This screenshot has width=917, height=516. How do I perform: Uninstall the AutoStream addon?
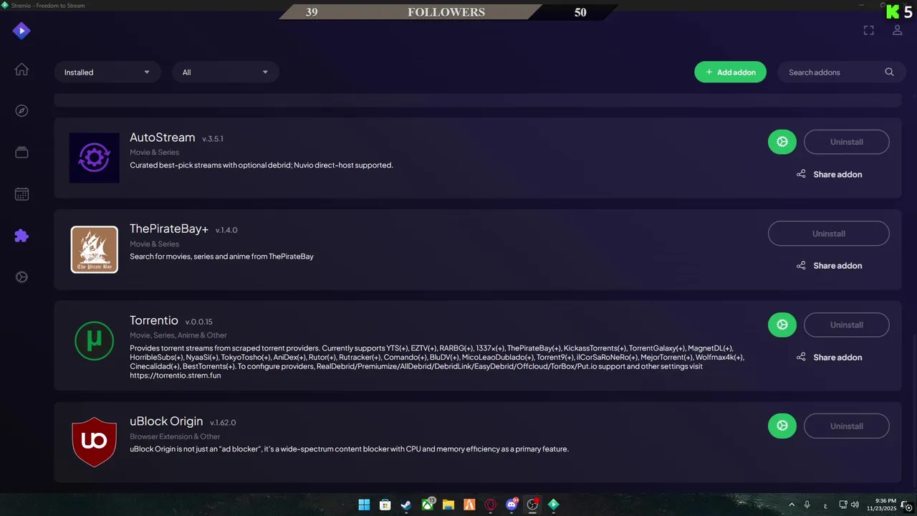coord(847,142)
